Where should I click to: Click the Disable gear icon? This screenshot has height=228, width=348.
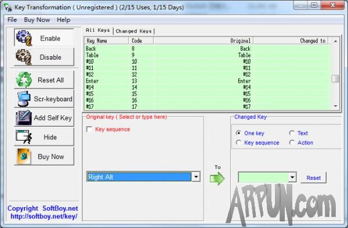[24, 57]
